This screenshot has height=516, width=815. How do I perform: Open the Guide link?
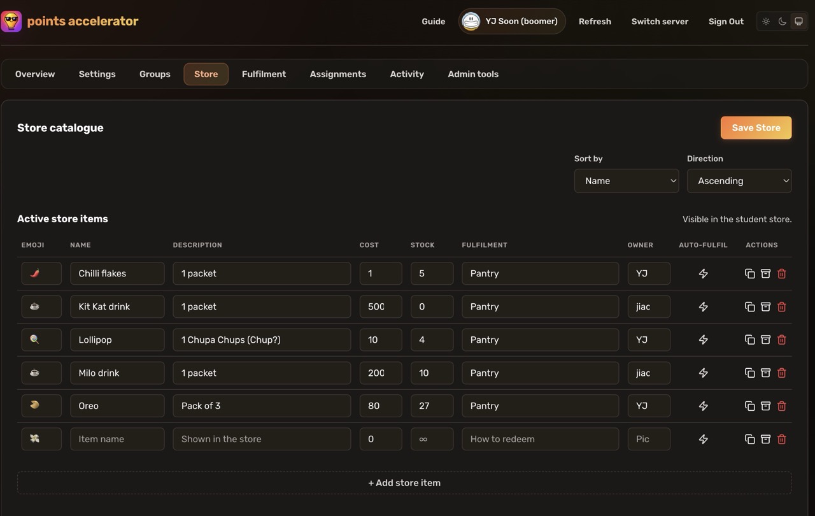tap(434, 21)
